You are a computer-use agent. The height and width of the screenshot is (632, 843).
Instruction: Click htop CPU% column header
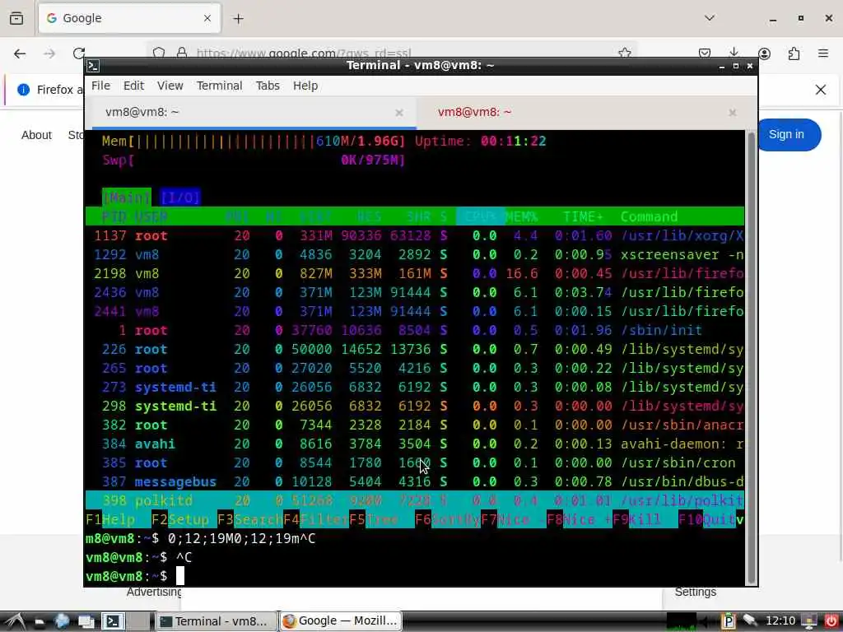[x=480, y=216]
